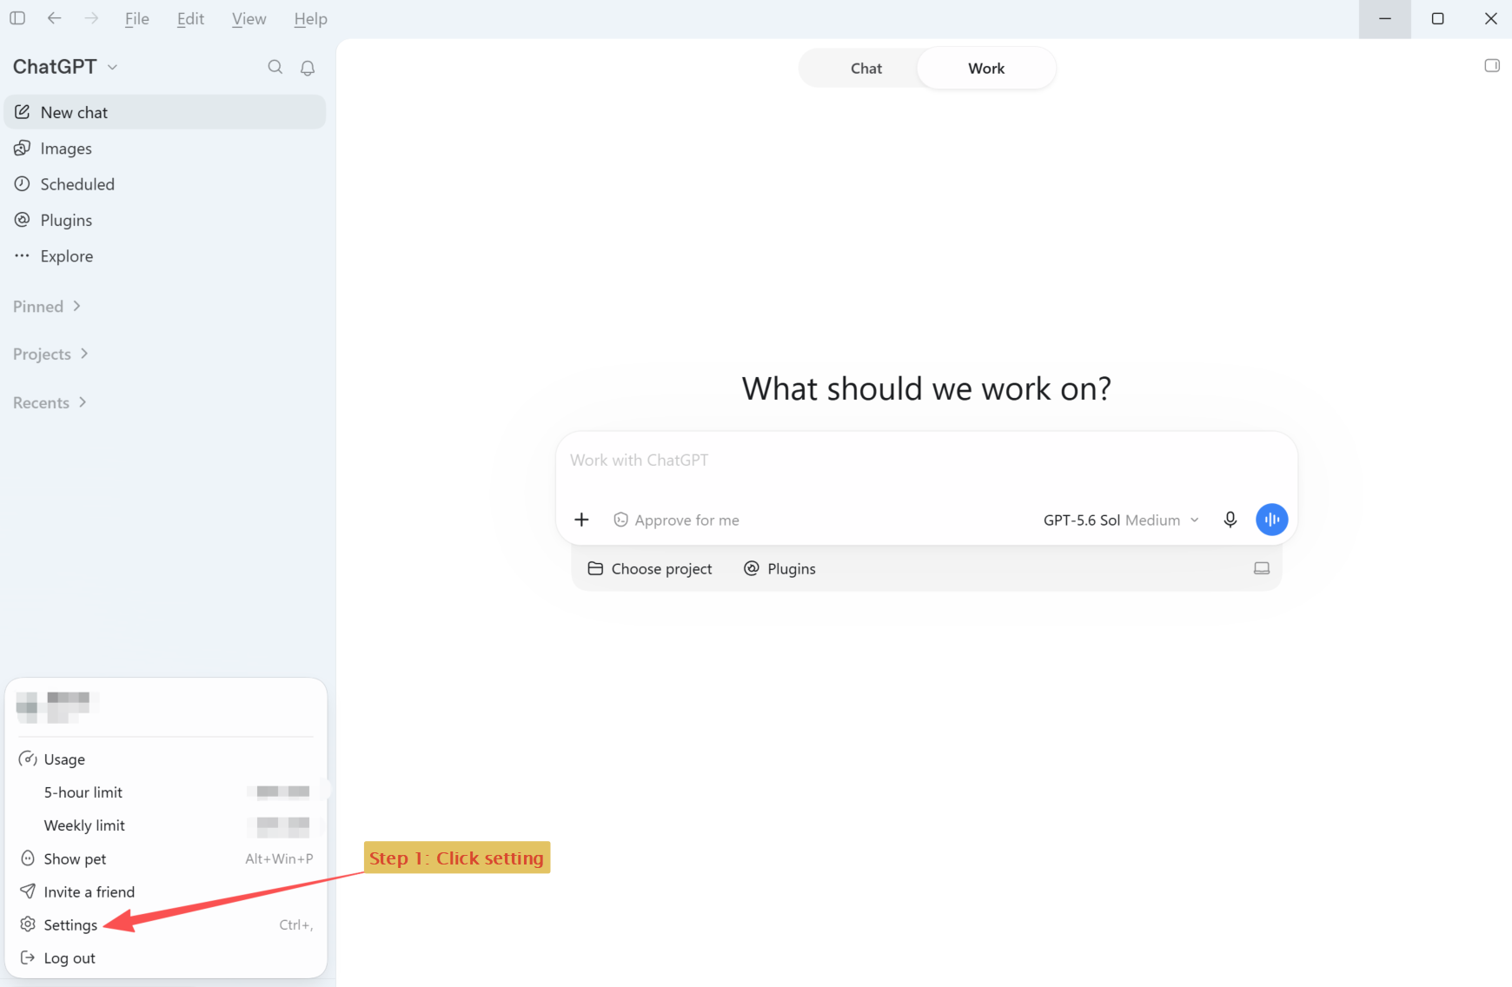This screenshot has width=1512, height=987.
Task: Open Scheduled in the sidebar
Action: click(x=165, y=184)
